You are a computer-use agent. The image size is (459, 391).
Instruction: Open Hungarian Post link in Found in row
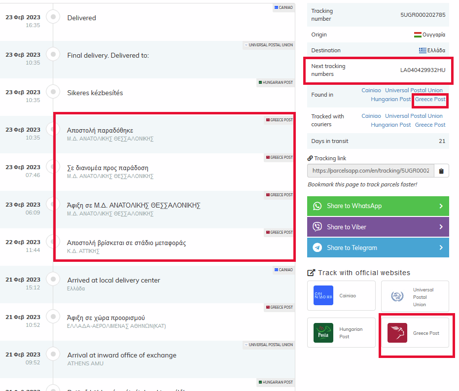pos(391,99)
